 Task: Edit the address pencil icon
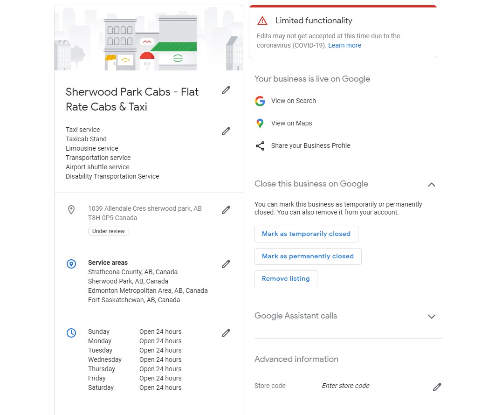pyautogui.click(x=226, y=210)
